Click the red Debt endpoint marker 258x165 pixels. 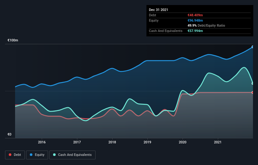click(253, 93)
